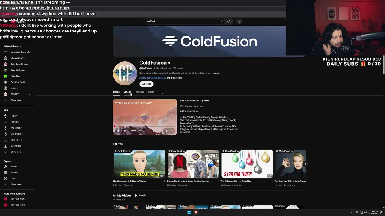This screenshot has height=216, width=385.
Task: Switch to the Playlists channel tab
Action: pos(139,92)
